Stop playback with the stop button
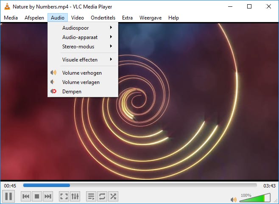279x204 pixels. pyautogui.click(x=37, y=196)
